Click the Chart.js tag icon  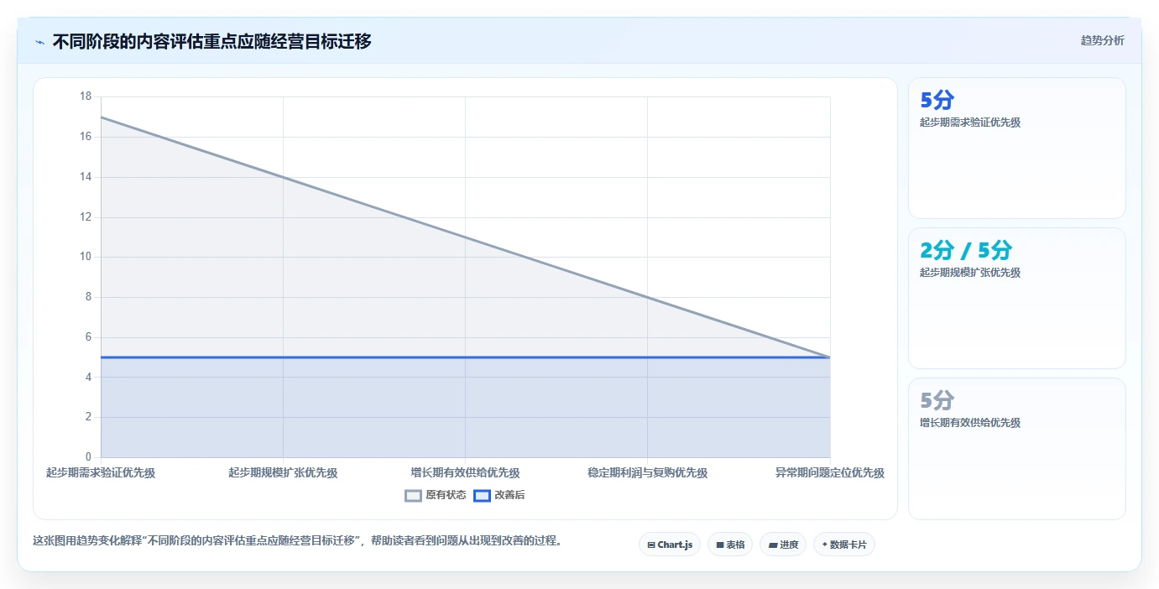coord(651,545)
